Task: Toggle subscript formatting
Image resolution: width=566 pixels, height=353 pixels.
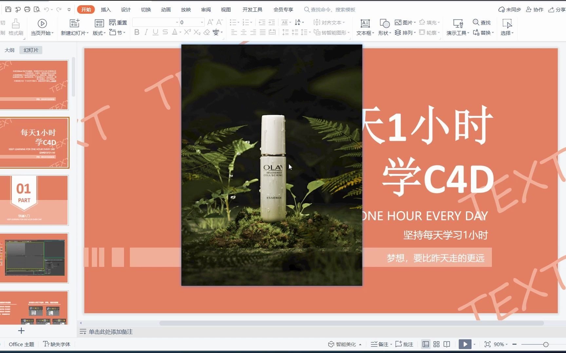Action: [x=197, y=32]
